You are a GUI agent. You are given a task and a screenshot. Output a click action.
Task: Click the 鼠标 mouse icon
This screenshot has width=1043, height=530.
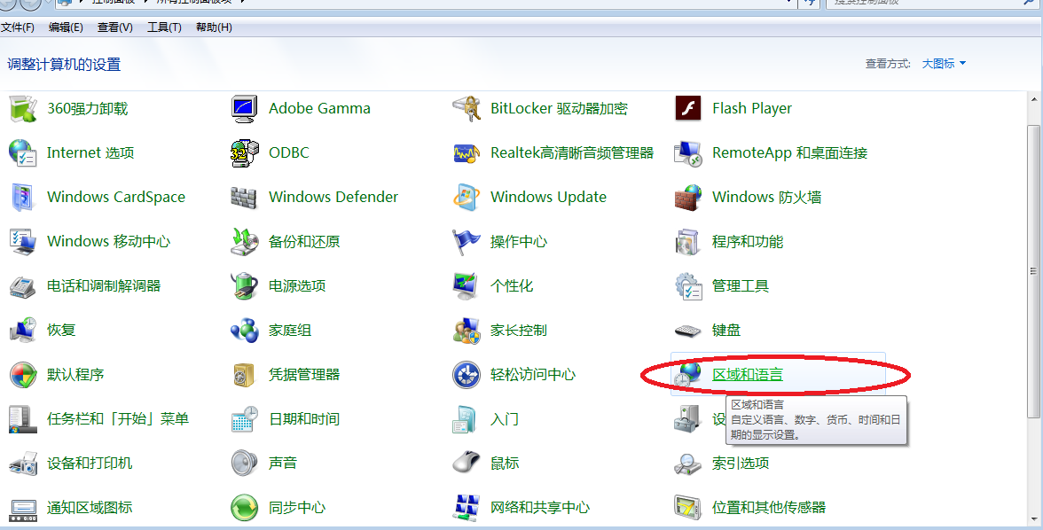click(467, 462)
